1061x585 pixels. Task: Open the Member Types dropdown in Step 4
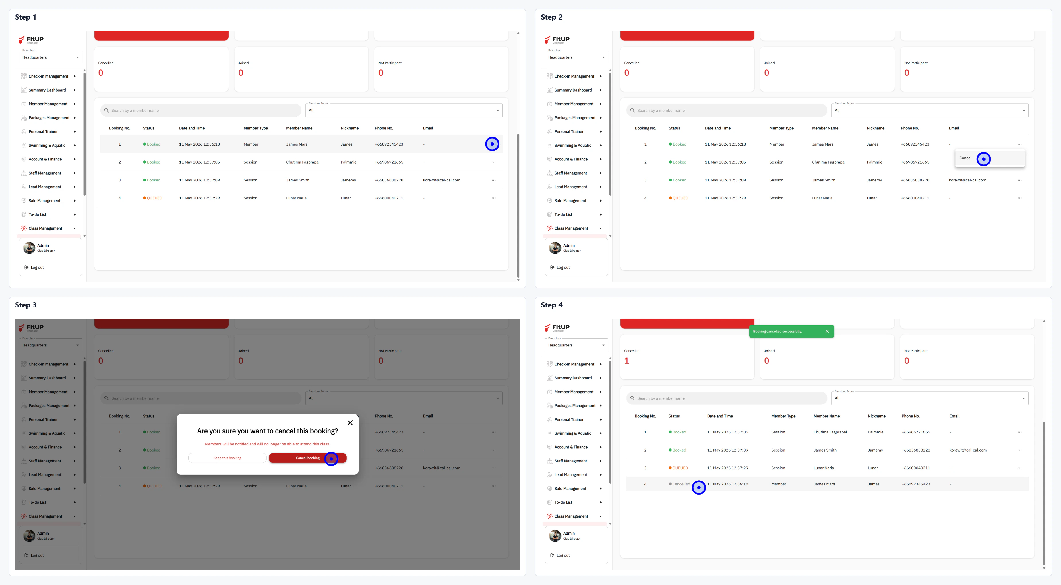[x=930, y=398]
